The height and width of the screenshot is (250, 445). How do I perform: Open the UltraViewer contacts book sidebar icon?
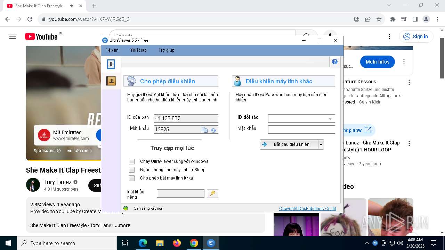point(111,81)
